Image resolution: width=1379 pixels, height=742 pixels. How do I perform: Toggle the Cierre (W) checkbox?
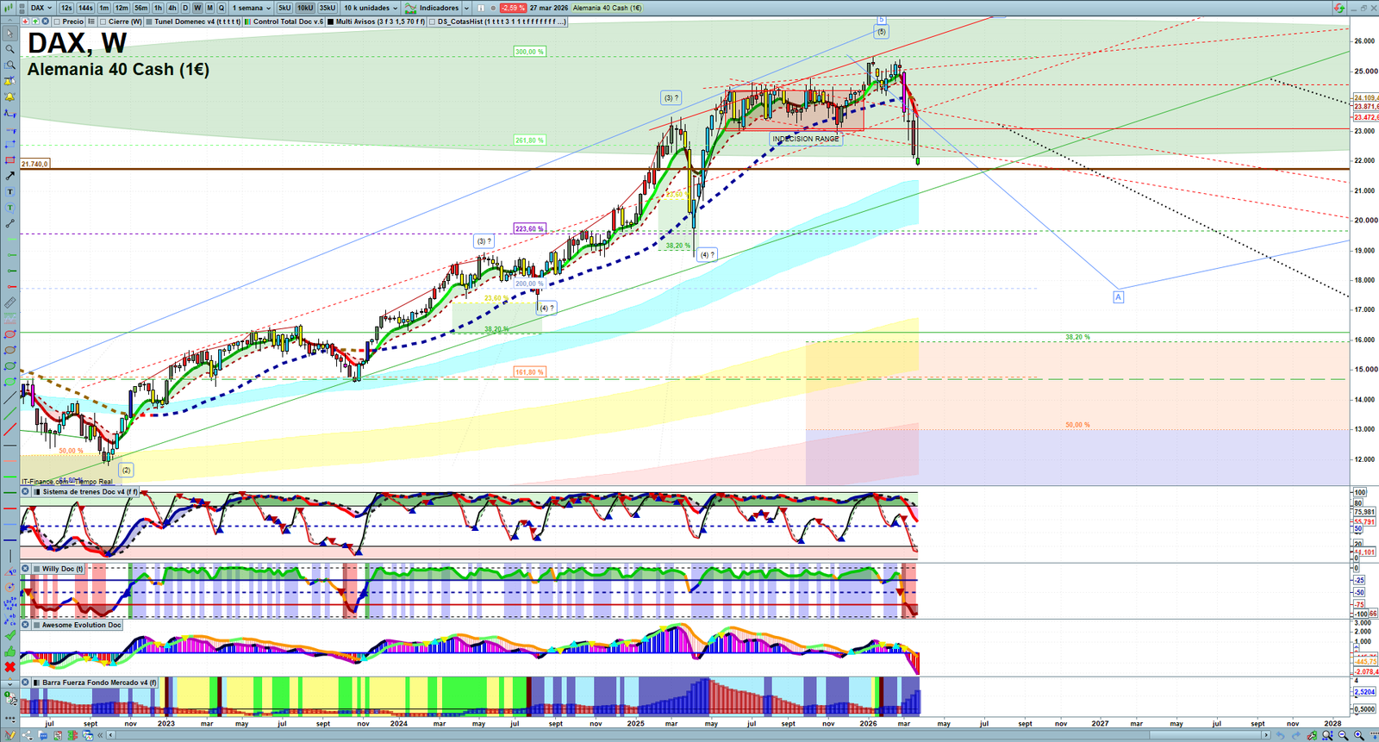(x=103, y=22)
